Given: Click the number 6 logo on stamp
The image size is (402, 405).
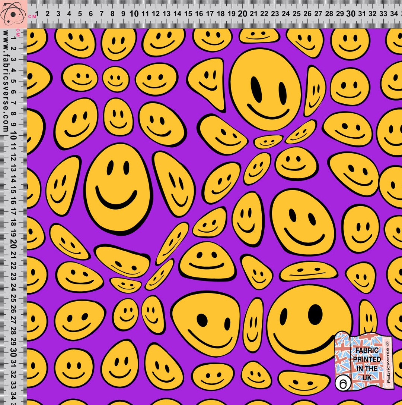Looking at the screenshot, I should [x=344, y=383].
